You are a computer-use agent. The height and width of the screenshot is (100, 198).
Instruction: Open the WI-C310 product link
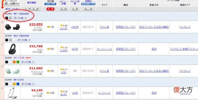pyautogui.click(x=19, y=80)
